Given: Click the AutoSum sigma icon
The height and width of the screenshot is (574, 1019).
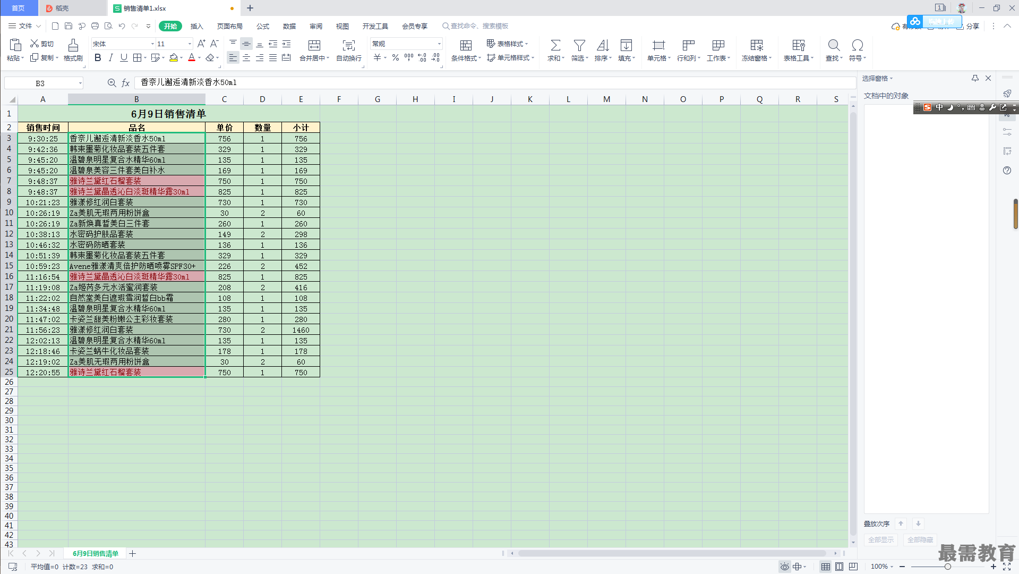Looking at the screenshot, I should 555,45.
